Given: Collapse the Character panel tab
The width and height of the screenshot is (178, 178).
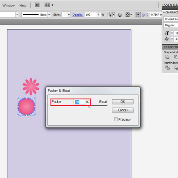Looking at the screenshot, I should coord(171,12).
